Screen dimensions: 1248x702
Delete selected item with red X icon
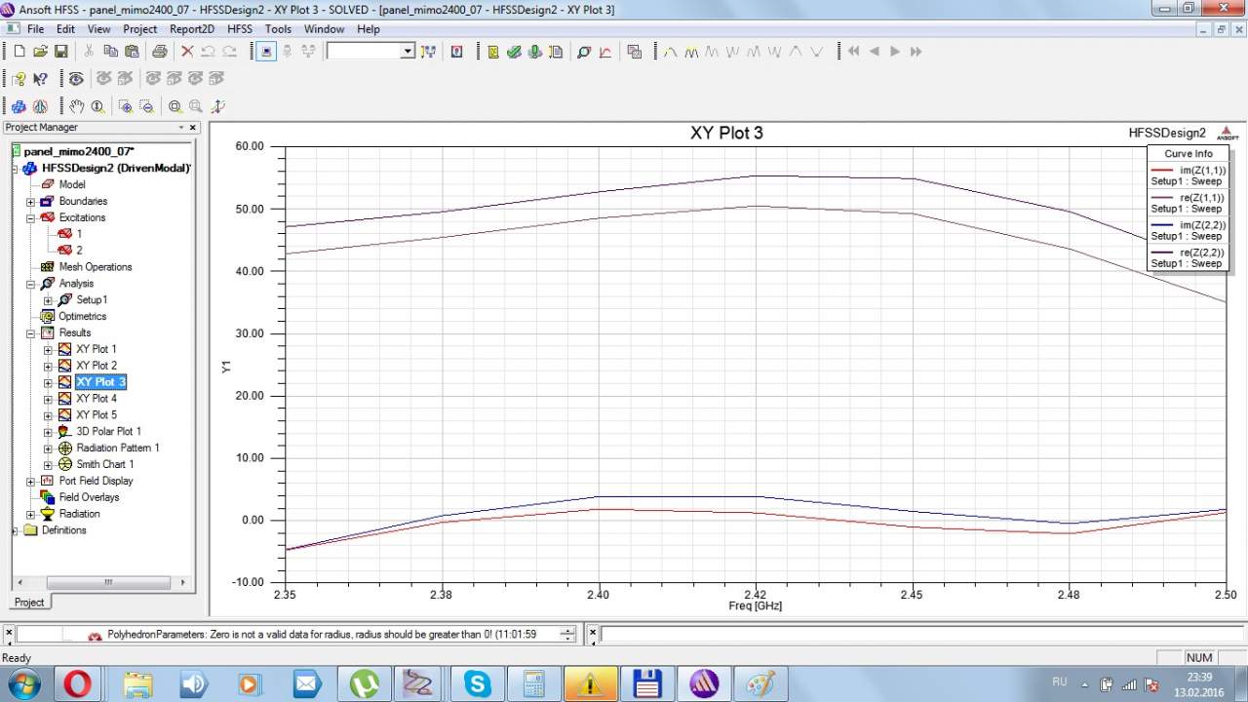pyautogui.click(x=187, y=52)
